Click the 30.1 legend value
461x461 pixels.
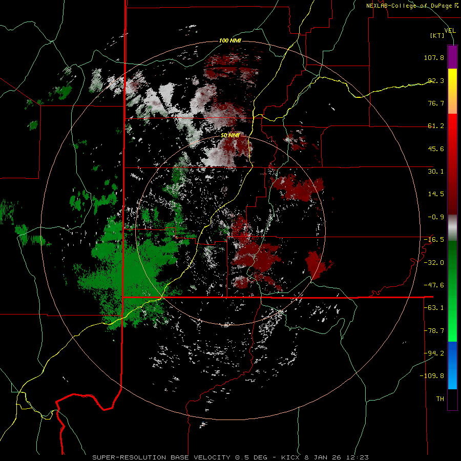coord(436,172)
